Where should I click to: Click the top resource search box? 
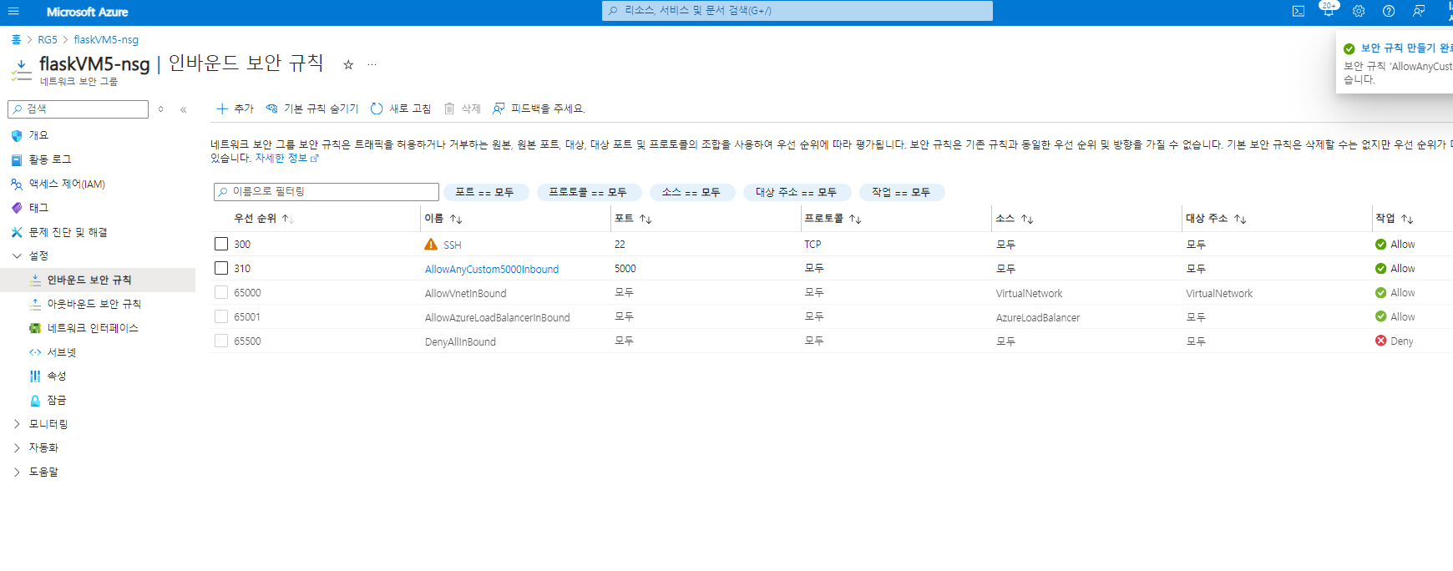tap(797, 11)
